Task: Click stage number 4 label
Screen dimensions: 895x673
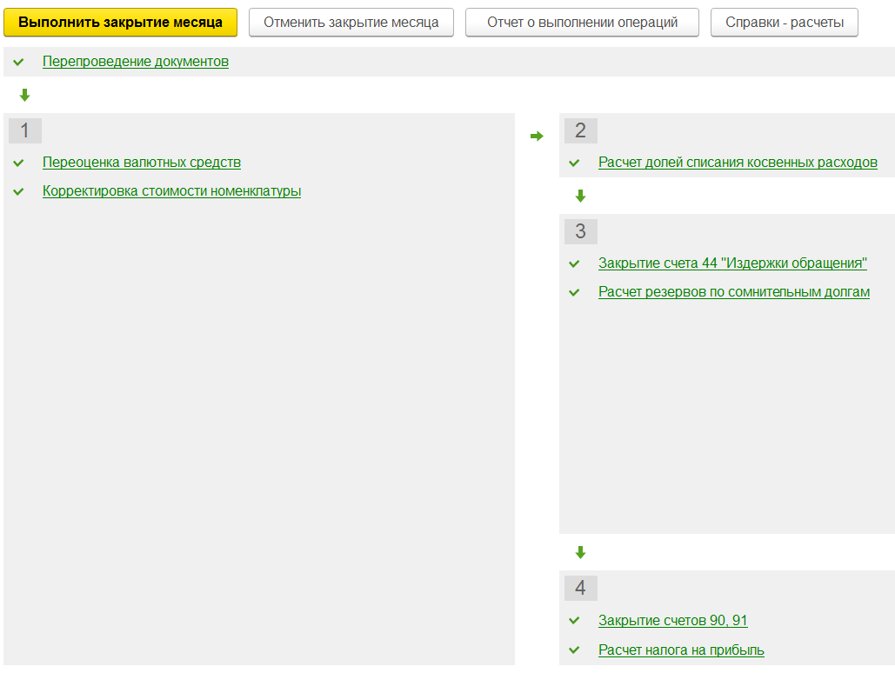Action: [x=581, y=588]
